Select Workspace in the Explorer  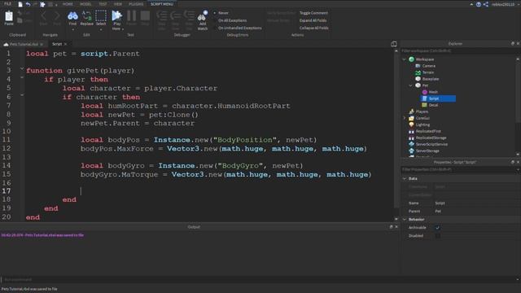[x=425, y=59]
